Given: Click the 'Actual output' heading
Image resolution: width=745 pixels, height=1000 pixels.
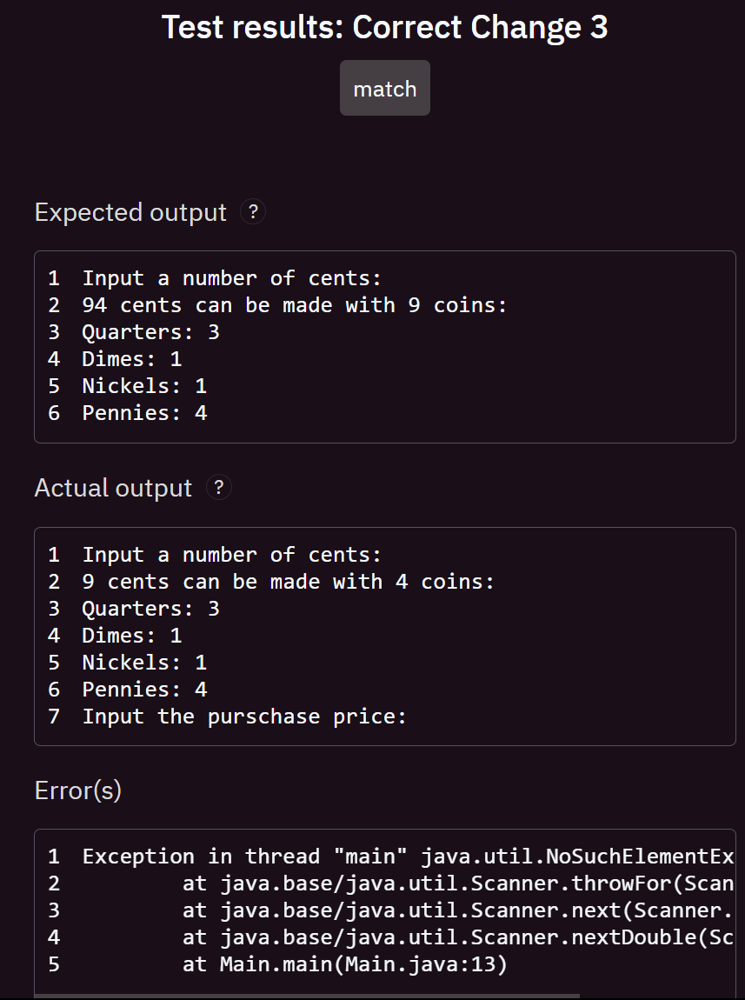Looking at the screenshot, I should pos(113,488).
